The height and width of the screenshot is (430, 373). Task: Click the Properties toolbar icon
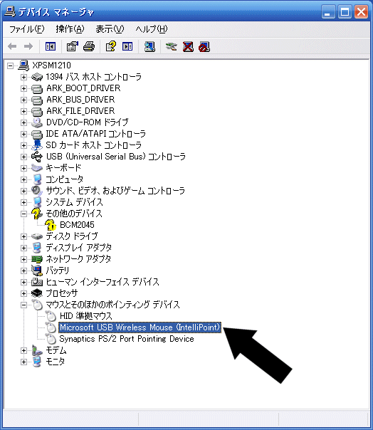(73, 46)
